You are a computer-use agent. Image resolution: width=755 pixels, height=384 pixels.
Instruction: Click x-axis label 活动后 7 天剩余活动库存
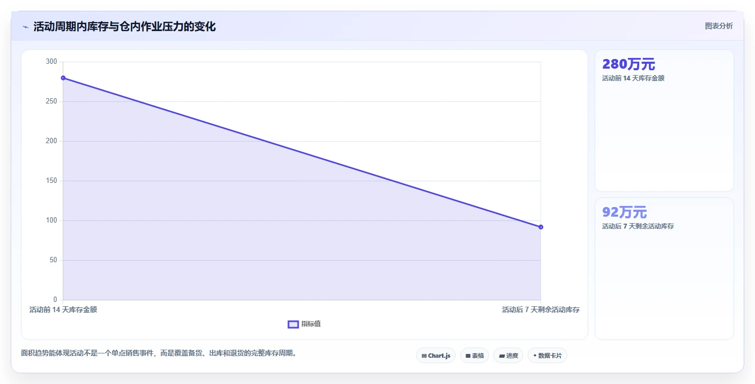pyautogui.click(x=541, y=310)
